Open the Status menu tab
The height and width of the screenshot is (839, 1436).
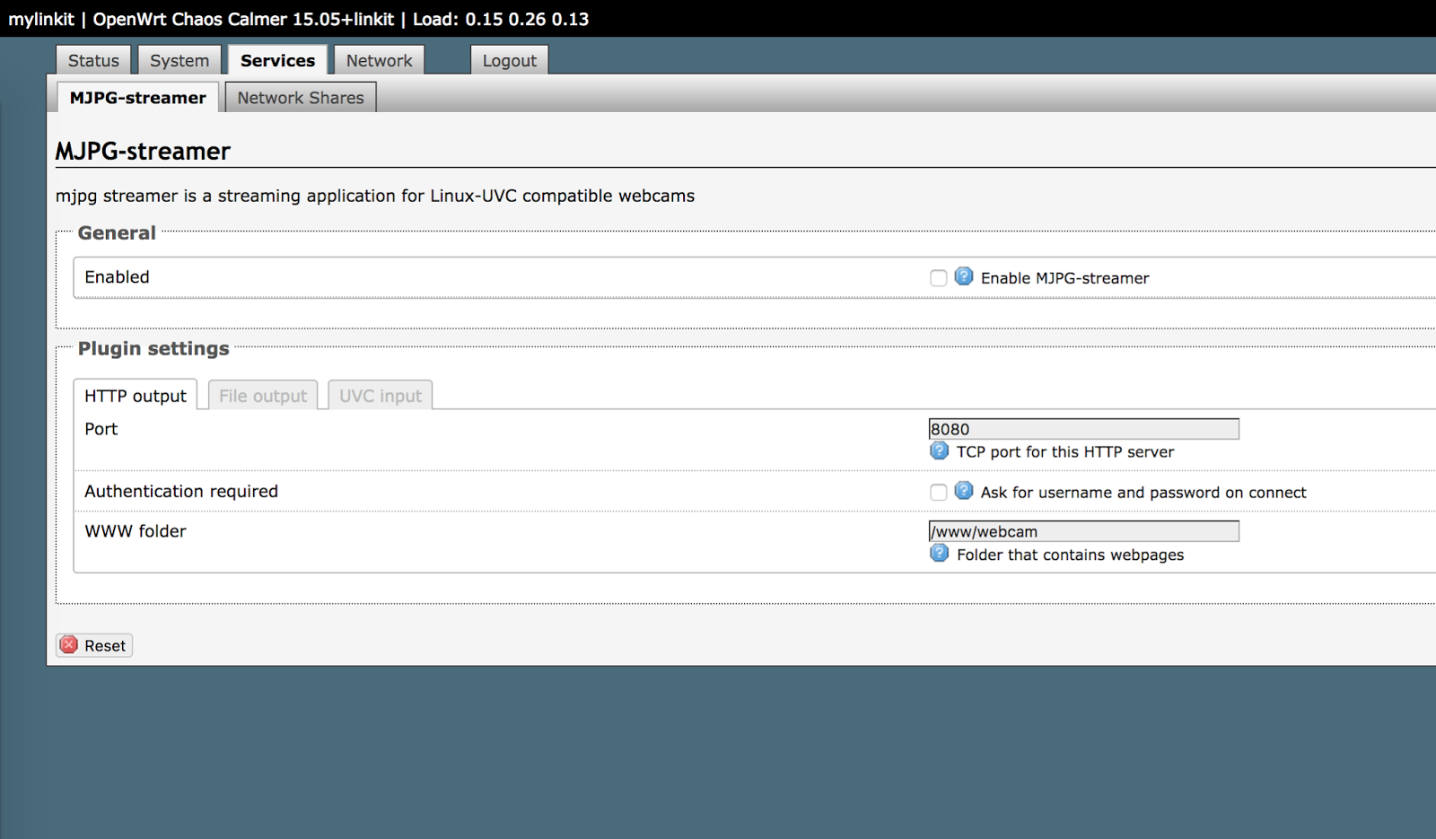click(93, 60)
